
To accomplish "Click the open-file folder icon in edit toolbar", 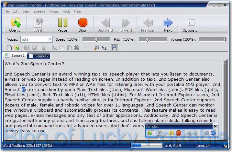I will click(x=17, y=48).
